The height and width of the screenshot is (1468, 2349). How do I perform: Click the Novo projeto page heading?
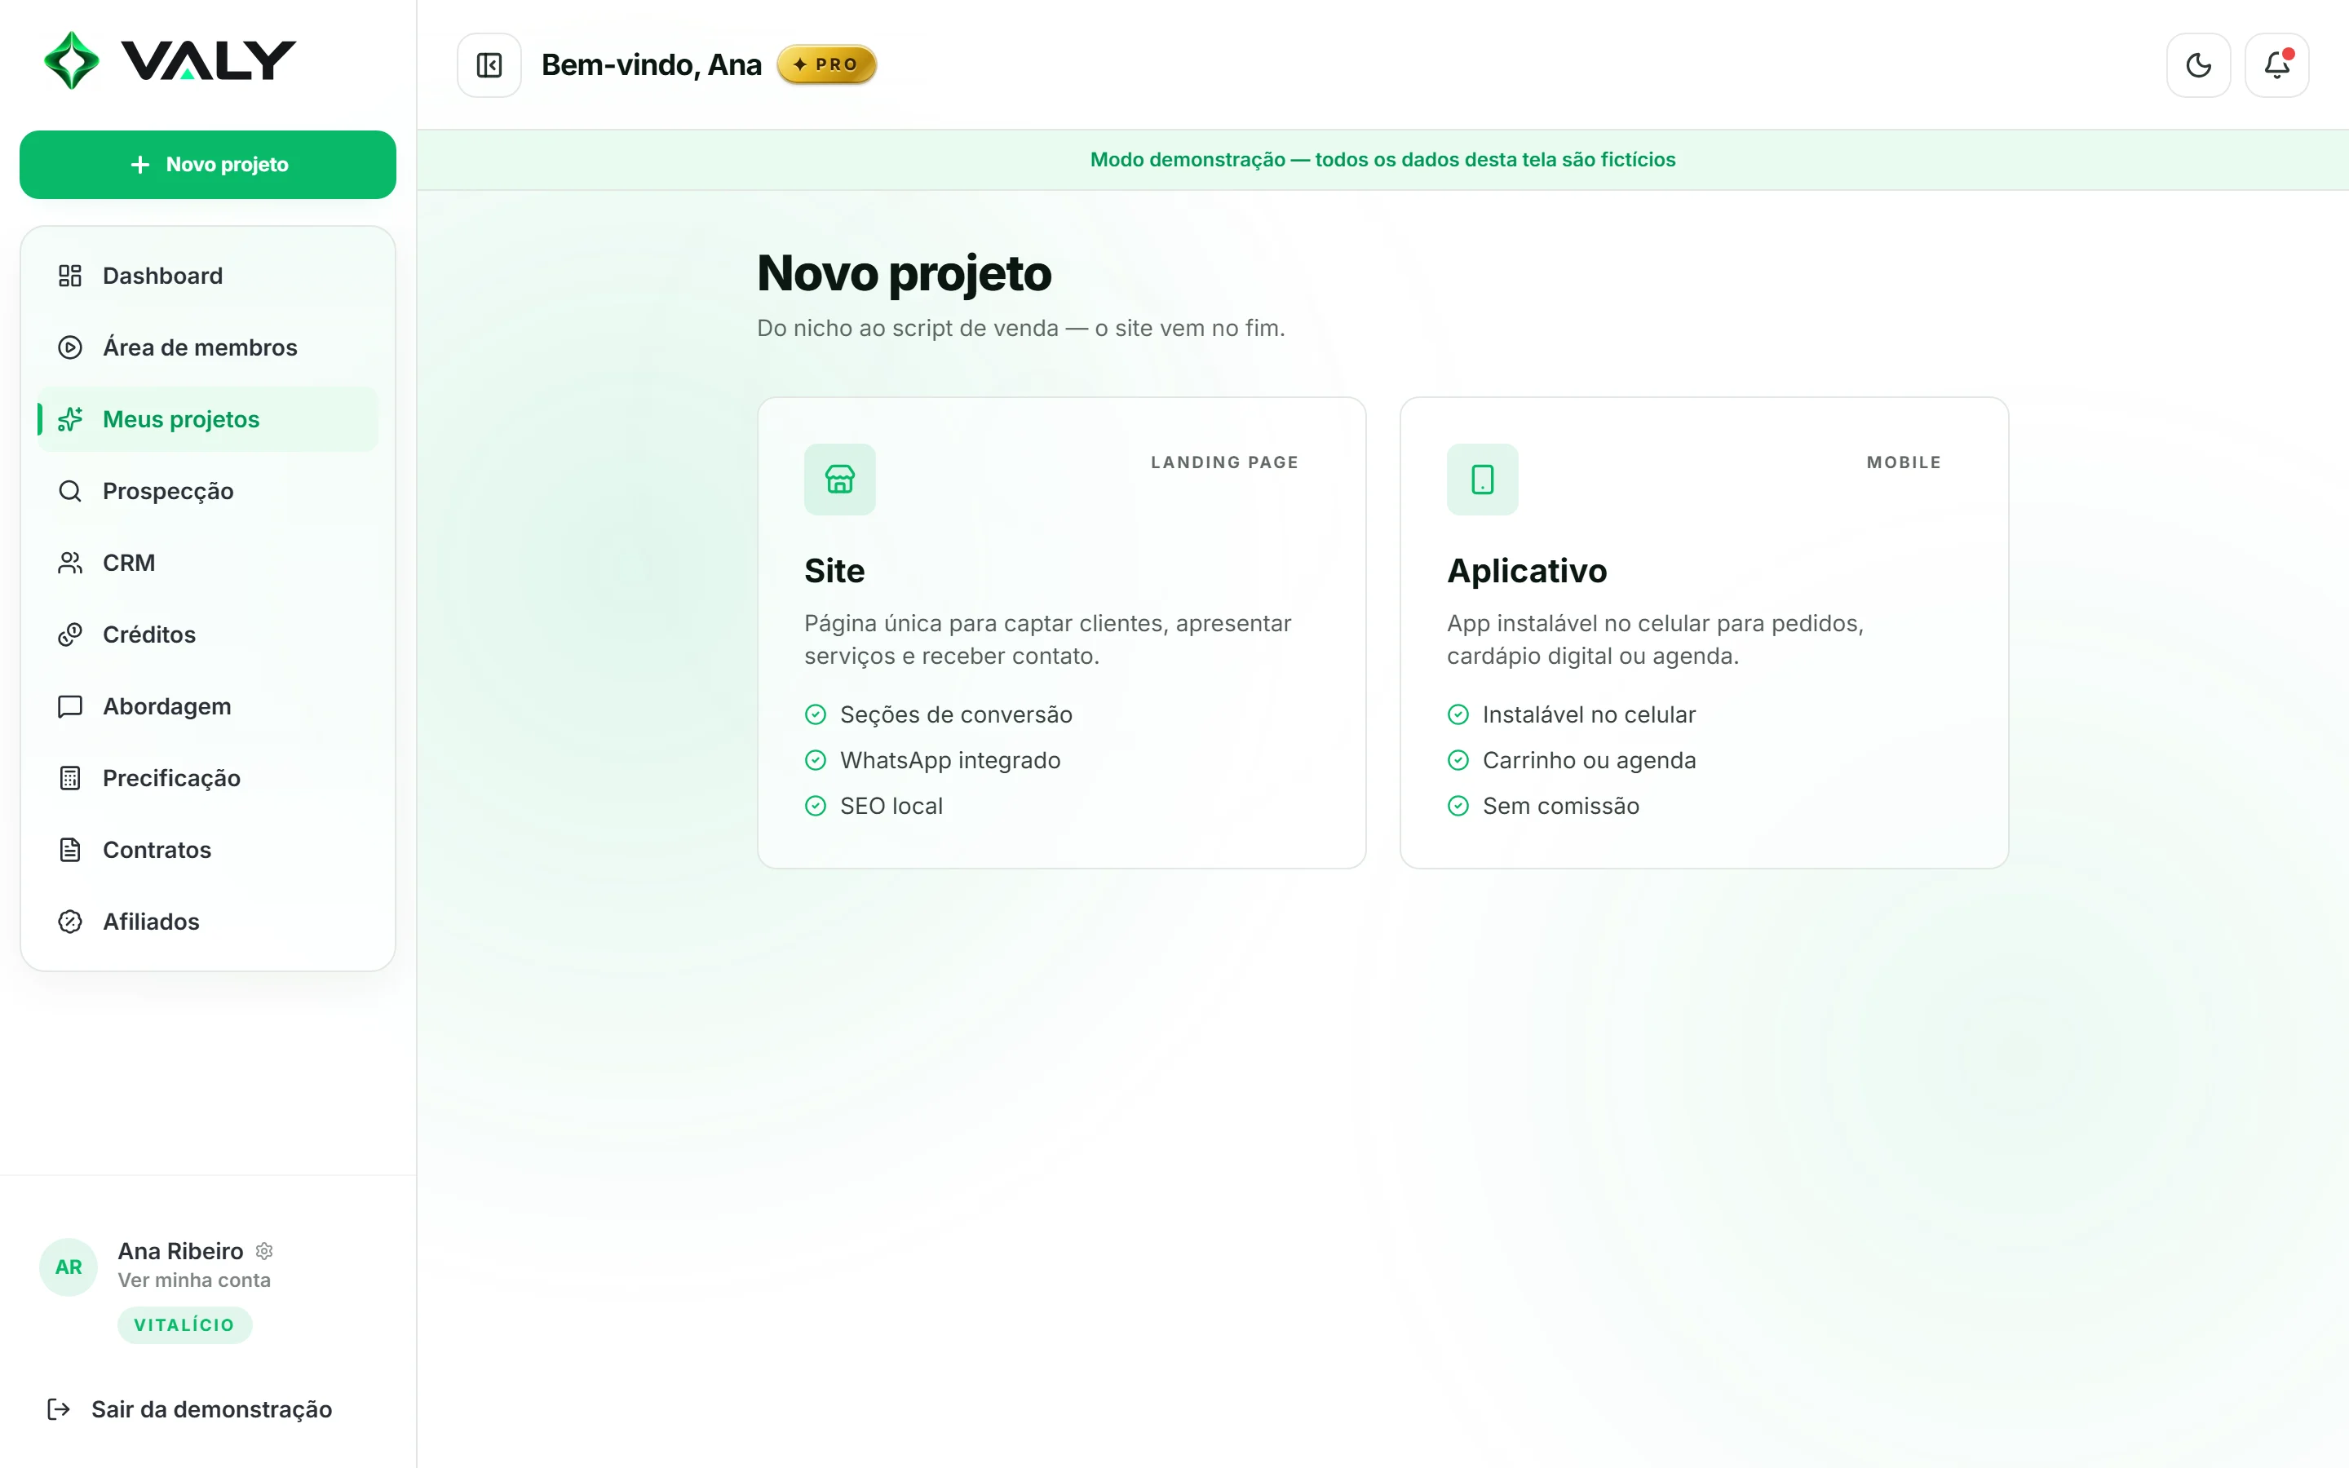[904, 273]
